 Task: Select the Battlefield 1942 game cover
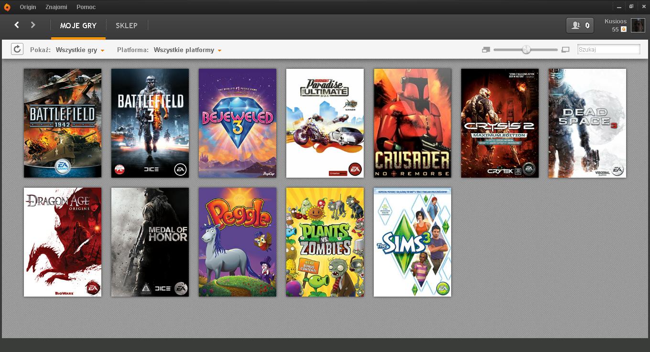63,123
